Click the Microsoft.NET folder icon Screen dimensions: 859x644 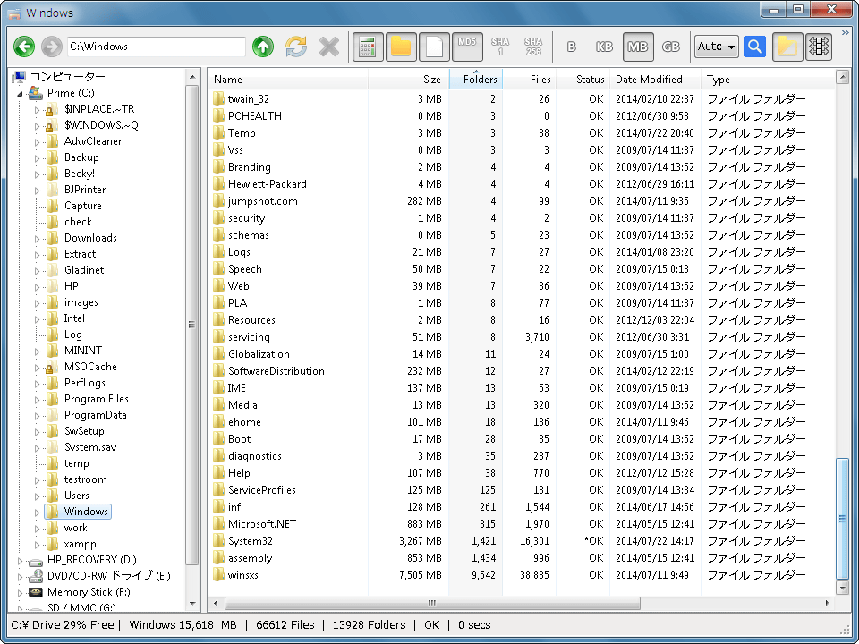tap(218, 523)
